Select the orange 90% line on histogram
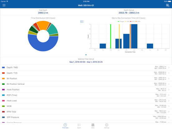Screen dimensions: 172x129 (x=130, y=36)
